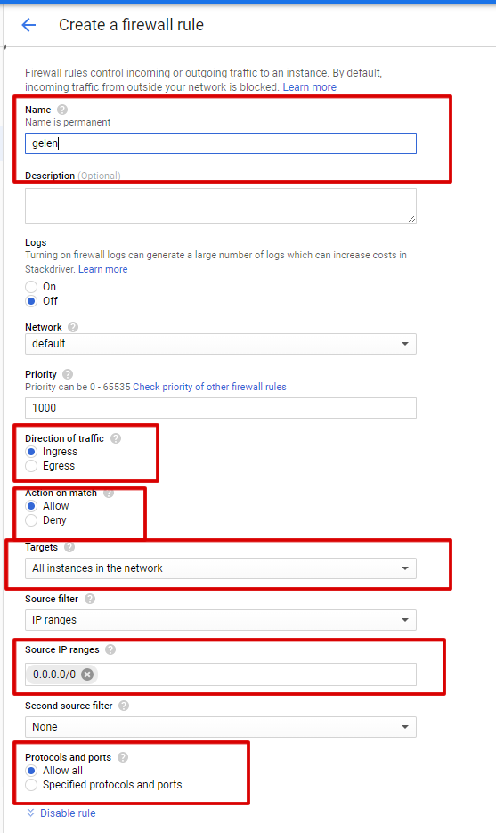
Task: Show help for Protocols and ports
Action: (x=123, y=757)
